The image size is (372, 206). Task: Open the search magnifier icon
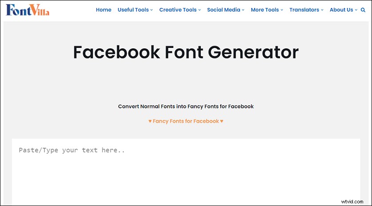tap(363, 10)
